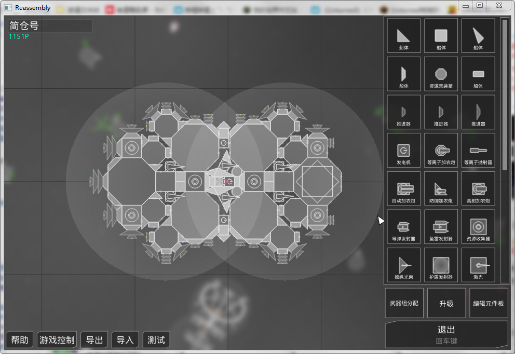Pick the 自动加农炮 block

pyautogui.click(x=403, y=189)
